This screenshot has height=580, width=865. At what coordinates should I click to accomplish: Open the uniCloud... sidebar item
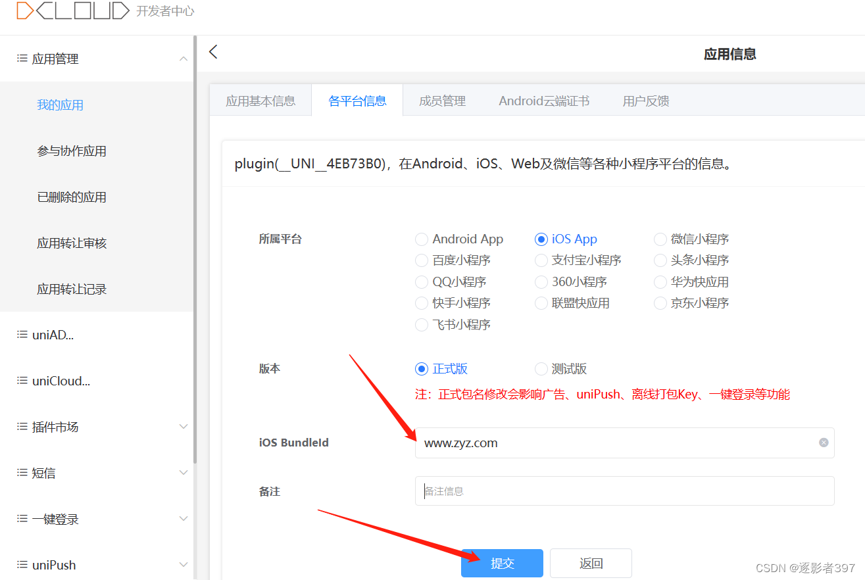tap(97, 381)
